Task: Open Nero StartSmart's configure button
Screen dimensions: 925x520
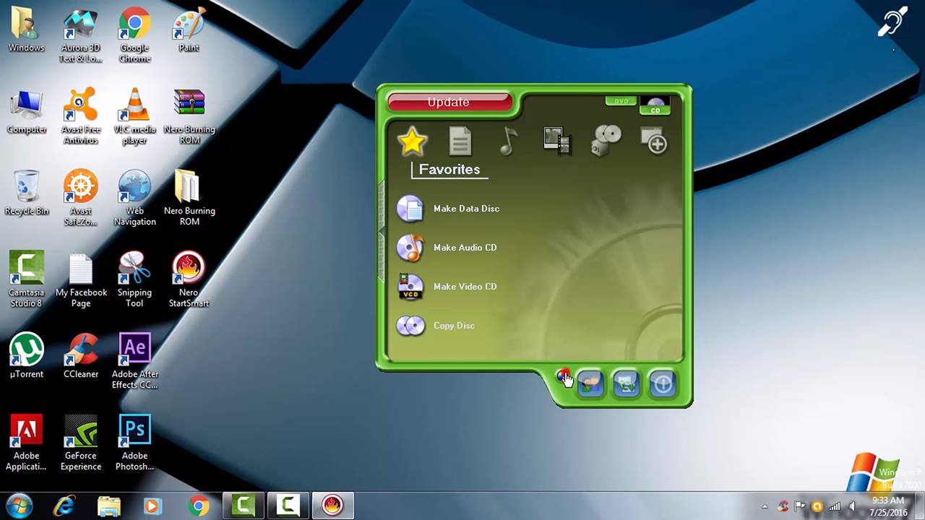Action: [626, 384]
